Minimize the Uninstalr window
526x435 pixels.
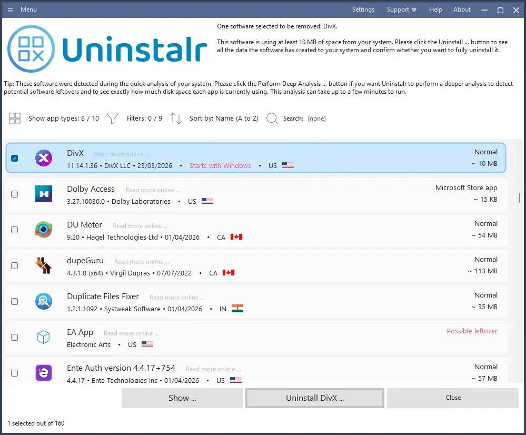click(x=484, y=10)
